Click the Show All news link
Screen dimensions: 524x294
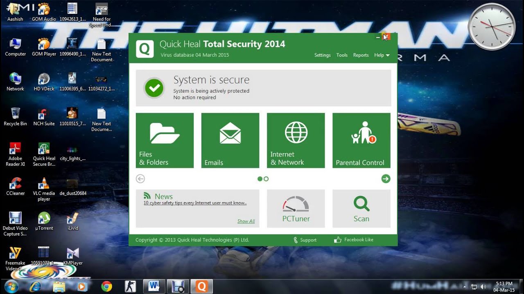tap(246, 221)
